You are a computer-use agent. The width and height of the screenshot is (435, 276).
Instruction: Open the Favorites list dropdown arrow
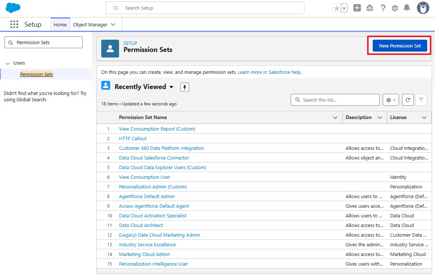click(344, 8)
